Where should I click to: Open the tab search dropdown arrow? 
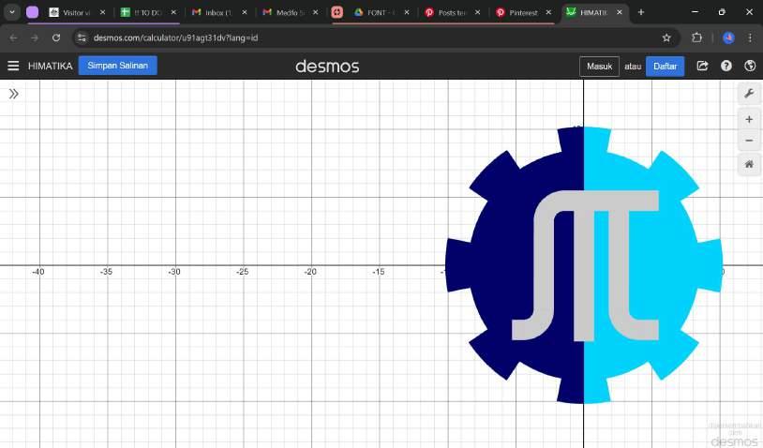coord(12,12)
